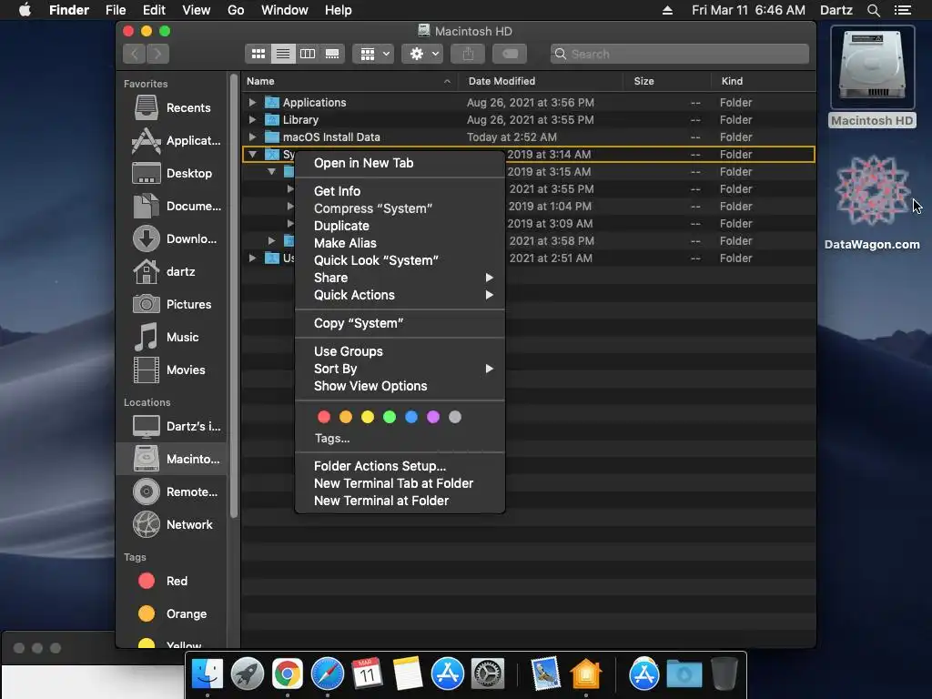
Task: Open Tags… in context menu
Action: [332, 438]
